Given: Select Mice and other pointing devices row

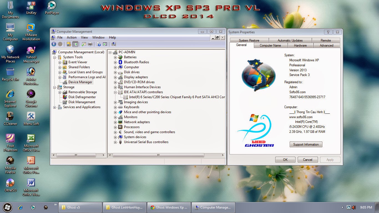Looking at the screenshot, I should tap(148, 112).
